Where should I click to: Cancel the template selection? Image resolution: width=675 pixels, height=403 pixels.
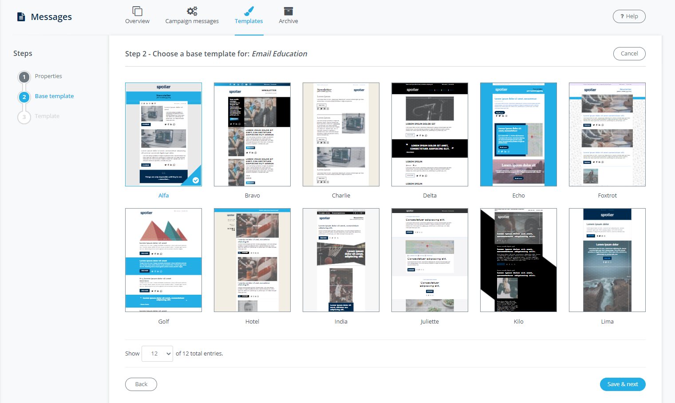tap(629, 54)
